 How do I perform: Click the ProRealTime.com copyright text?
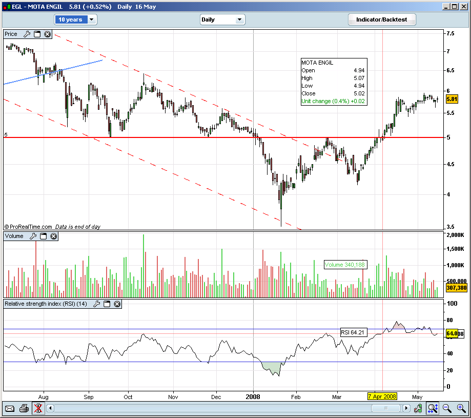(x=28, y=227)
